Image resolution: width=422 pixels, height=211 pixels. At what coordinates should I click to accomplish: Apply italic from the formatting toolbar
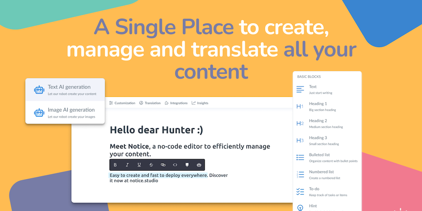(x=127, y=165)
